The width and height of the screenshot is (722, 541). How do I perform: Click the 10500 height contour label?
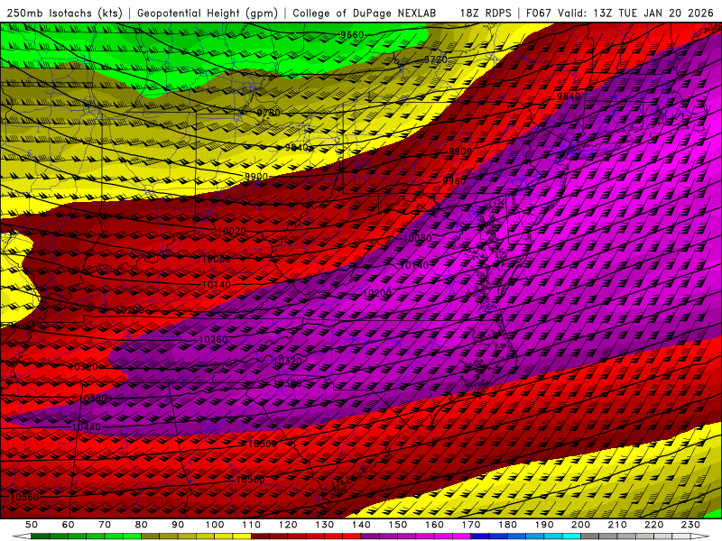[x=263, y=444]
